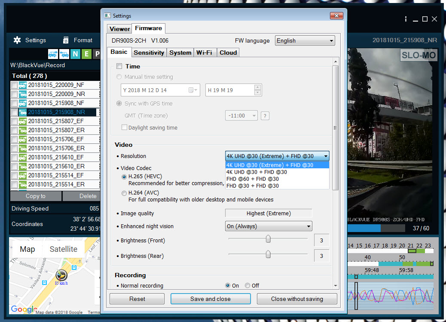Click the blue video playback progress bar
Image resolution: width=446 pixels, height=322 pixels.
pos(364,228)
